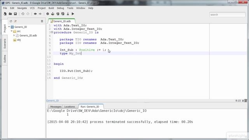This screenshot has height=140, width=249.
Task: Select the Generic_IO.adb editor tab
Action: pyautogui.click(x=62, y=21)
